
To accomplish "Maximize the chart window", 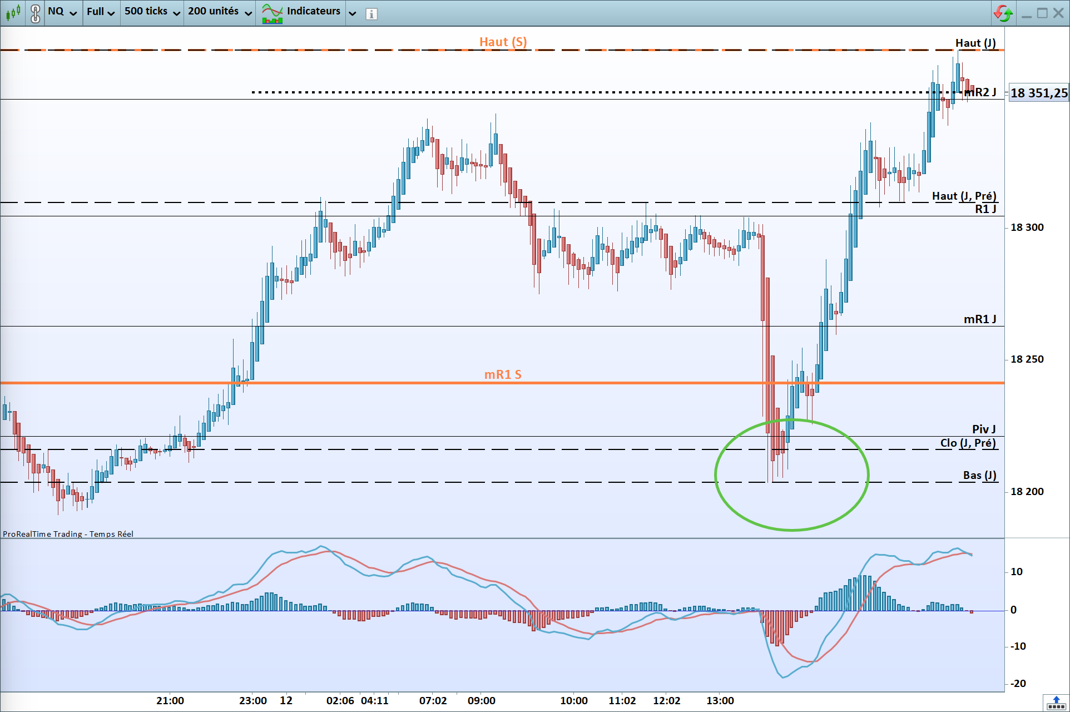I will point(1042,13).
